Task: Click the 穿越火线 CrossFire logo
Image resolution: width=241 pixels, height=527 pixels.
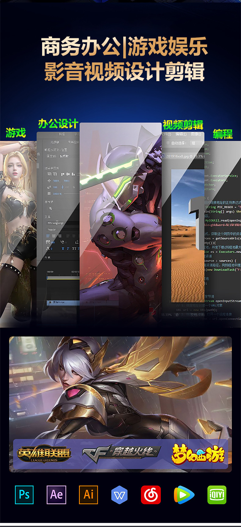Action: [x=121, y=454]
